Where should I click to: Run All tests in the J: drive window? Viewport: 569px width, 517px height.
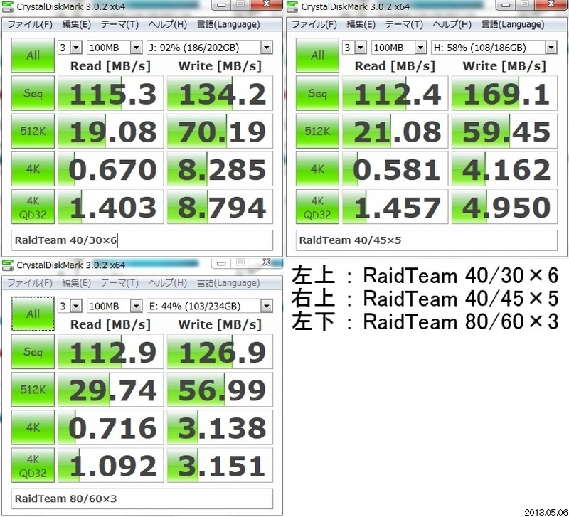tap(33, 55)
